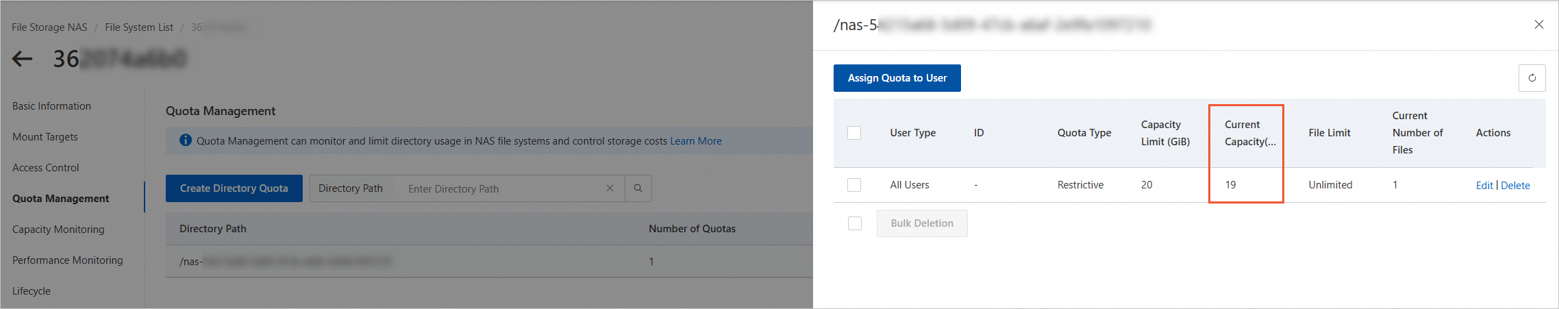Click the Learn More link

[x=695, y=141]
